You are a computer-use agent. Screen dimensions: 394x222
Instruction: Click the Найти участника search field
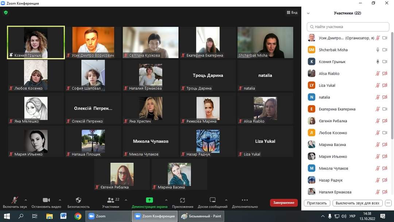pos(348,27)
